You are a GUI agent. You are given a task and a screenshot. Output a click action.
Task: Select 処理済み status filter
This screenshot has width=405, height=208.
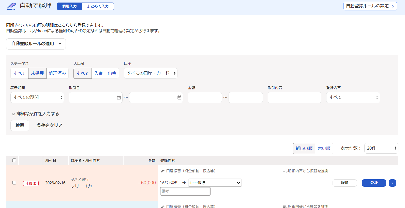point(57,73)
